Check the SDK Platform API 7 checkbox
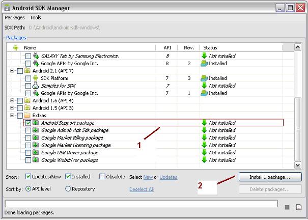Screen dimensions: 308x220 (28, 78)
